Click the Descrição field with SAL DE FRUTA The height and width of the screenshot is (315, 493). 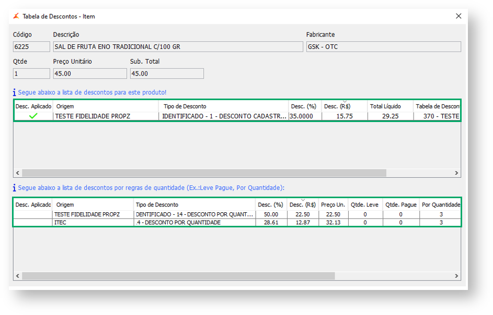click(178, 47)
